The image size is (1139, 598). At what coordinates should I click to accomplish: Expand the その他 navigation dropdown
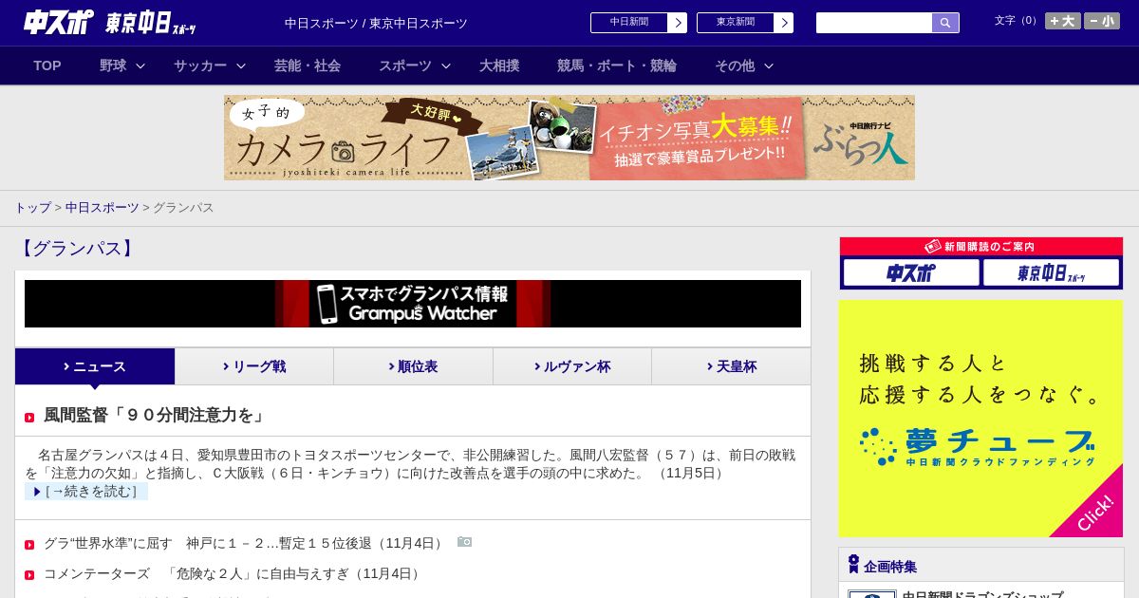[x=744, y=65]
